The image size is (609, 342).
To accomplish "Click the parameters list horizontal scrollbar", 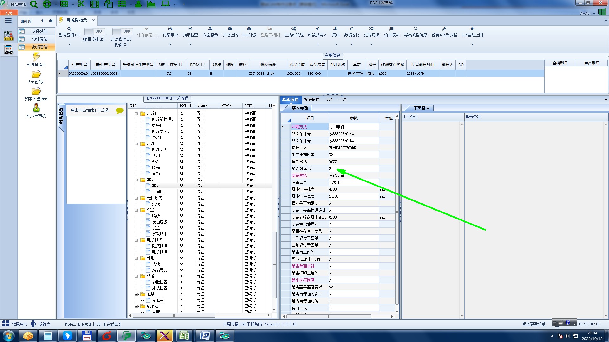I will point(329,316).
